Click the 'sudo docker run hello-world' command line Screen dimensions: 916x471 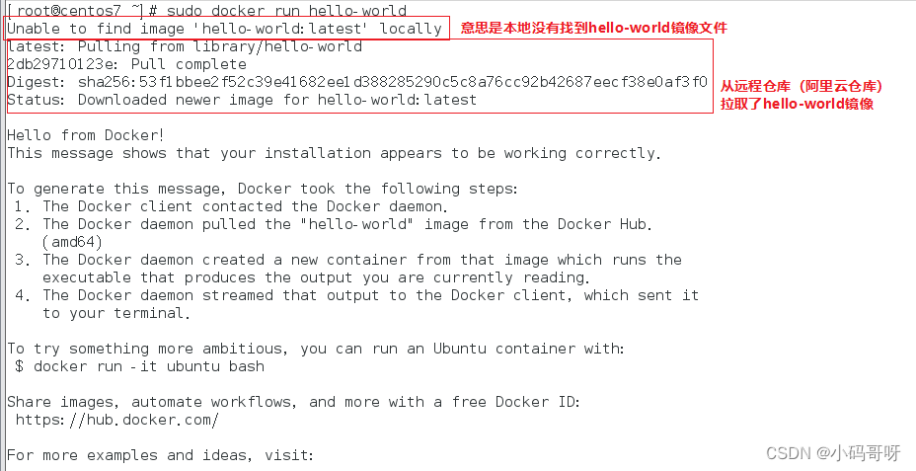(x=278, y=10)
